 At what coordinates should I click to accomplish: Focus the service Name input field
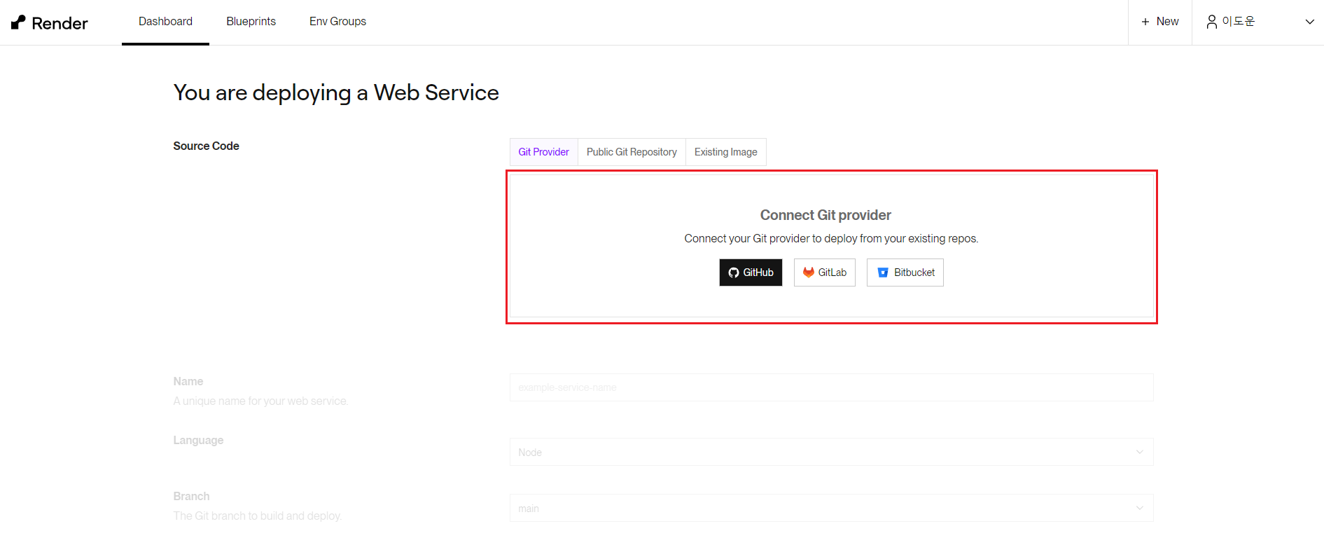(831, 387)
